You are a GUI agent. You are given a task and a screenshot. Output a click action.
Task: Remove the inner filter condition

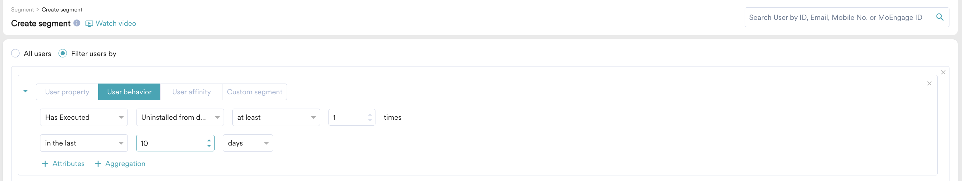(929, 84)
